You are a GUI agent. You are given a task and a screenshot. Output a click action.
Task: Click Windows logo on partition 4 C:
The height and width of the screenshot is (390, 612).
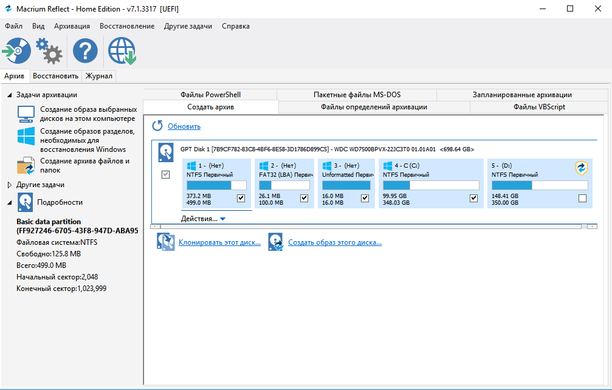388,166
